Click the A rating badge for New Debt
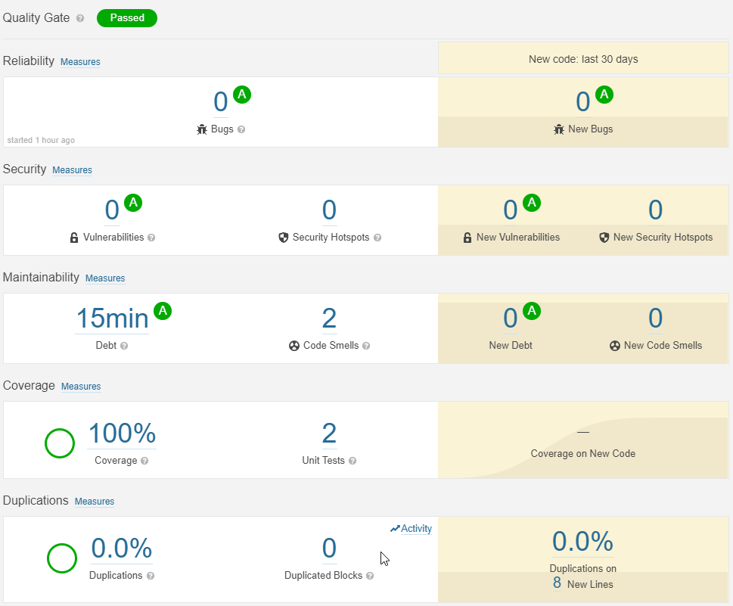733x606 pixels. 531,311
